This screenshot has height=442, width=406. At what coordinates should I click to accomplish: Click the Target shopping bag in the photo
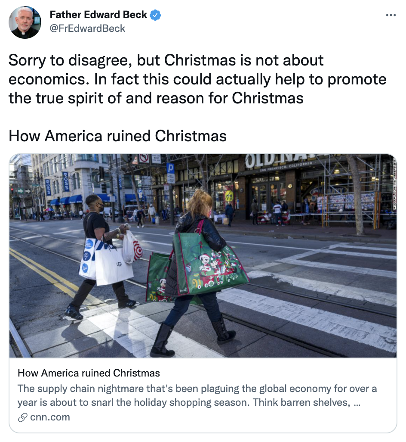click(133, 248)
